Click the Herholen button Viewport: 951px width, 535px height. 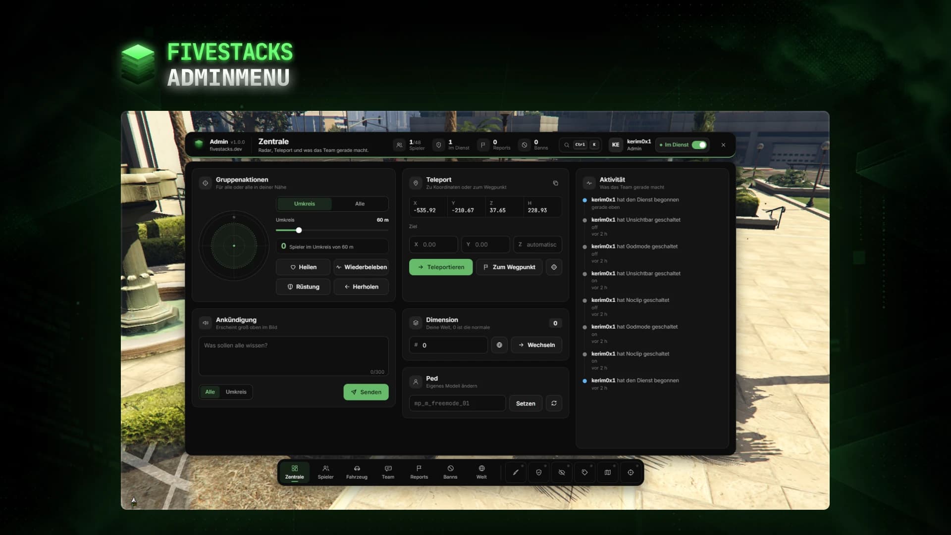361,287
